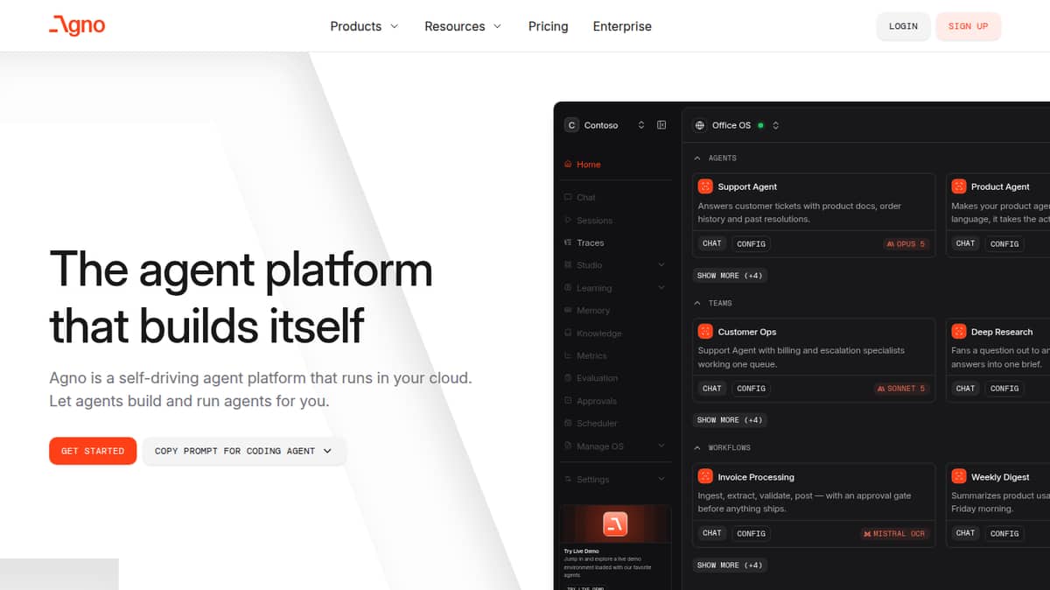This screenshot has width=1050, height=590.
Task: Click the Evaluation icon in the sidebar
Action: 568,378
